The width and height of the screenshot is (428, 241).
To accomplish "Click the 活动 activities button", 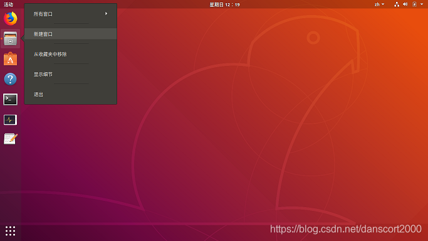I will tap(8, 4).
